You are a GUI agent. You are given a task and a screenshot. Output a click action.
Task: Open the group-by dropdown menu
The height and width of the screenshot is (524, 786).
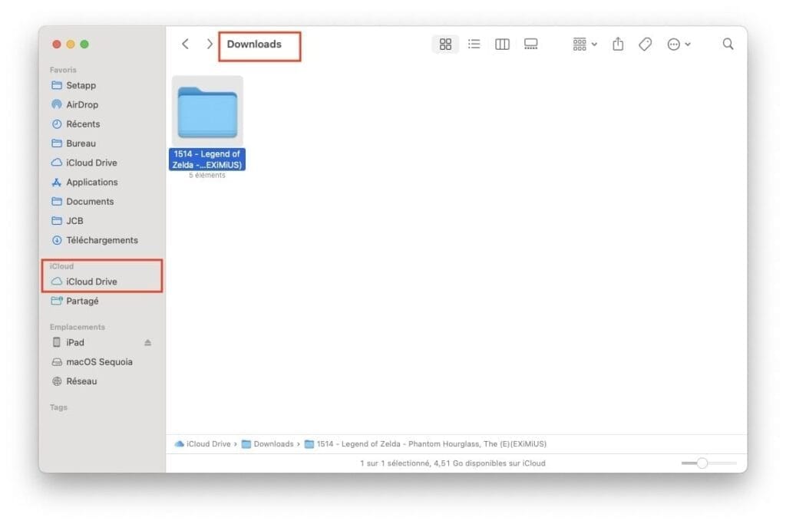click(585, 44)
